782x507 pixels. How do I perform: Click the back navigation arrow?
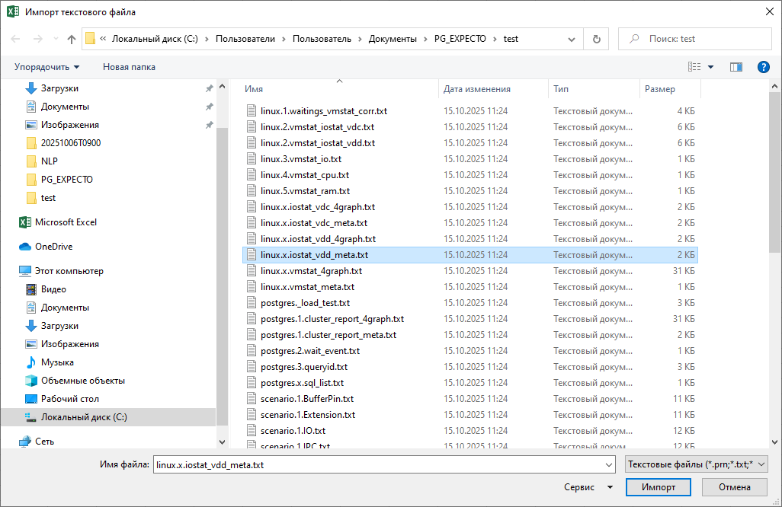tap(15, 39)
